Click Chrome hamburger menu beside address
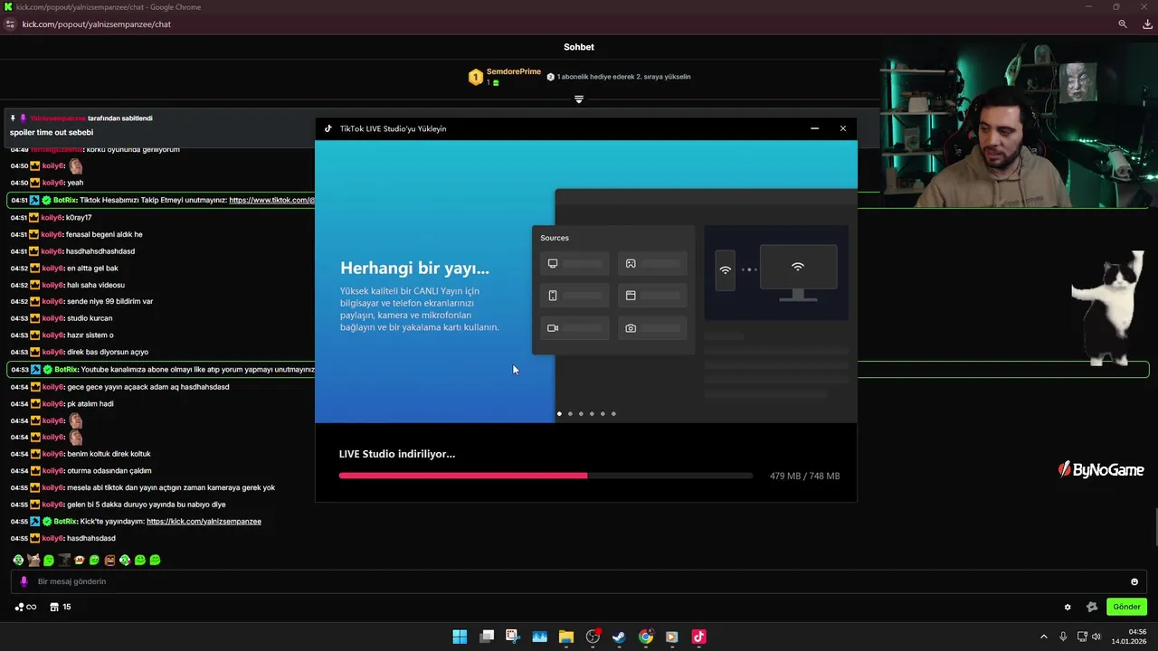 (x=10, y=24)
